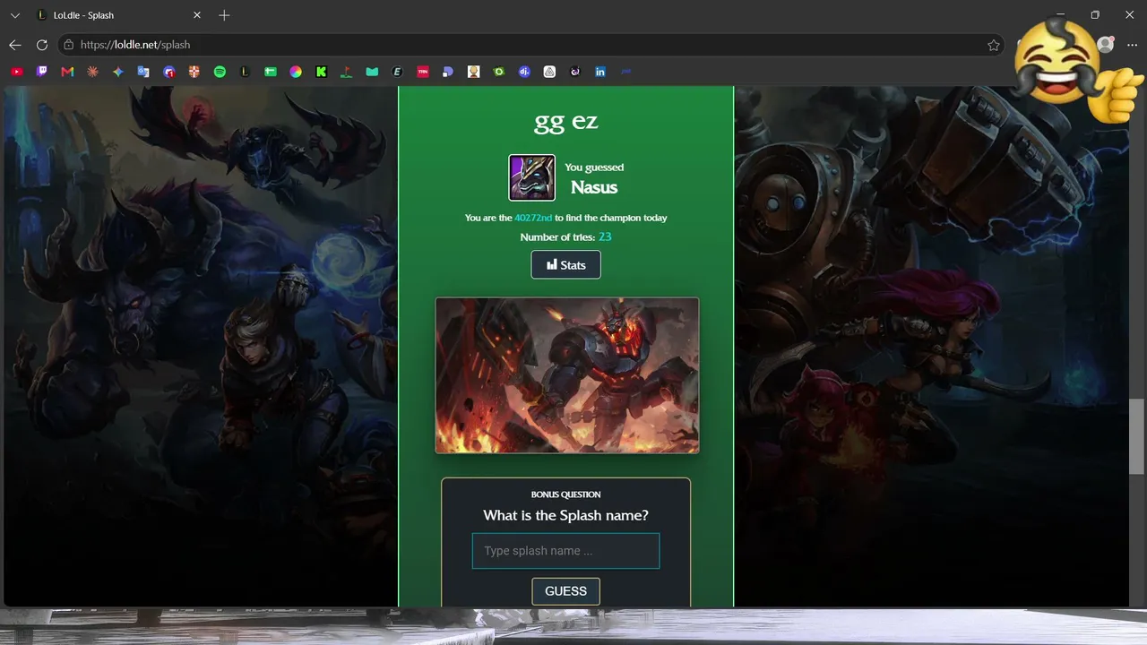Select the LoLdle - Splash tab
1147x645 pixels.
[x=119, y=15]
